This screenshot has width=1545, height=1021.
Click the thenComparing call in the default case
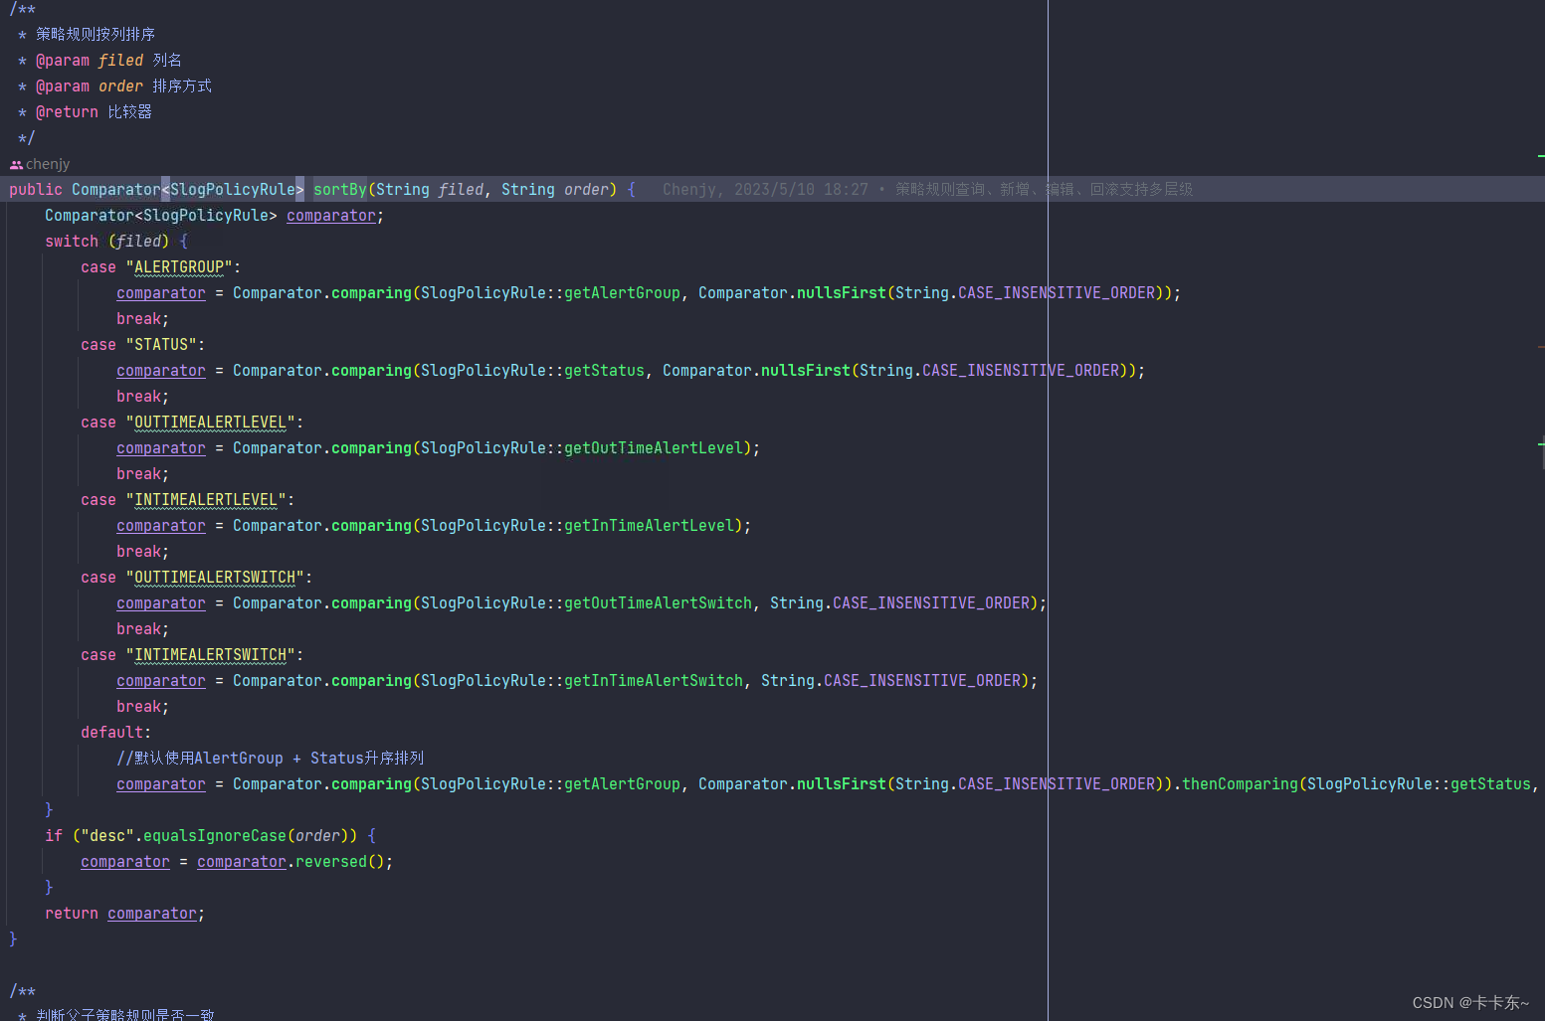point(1240,783)
